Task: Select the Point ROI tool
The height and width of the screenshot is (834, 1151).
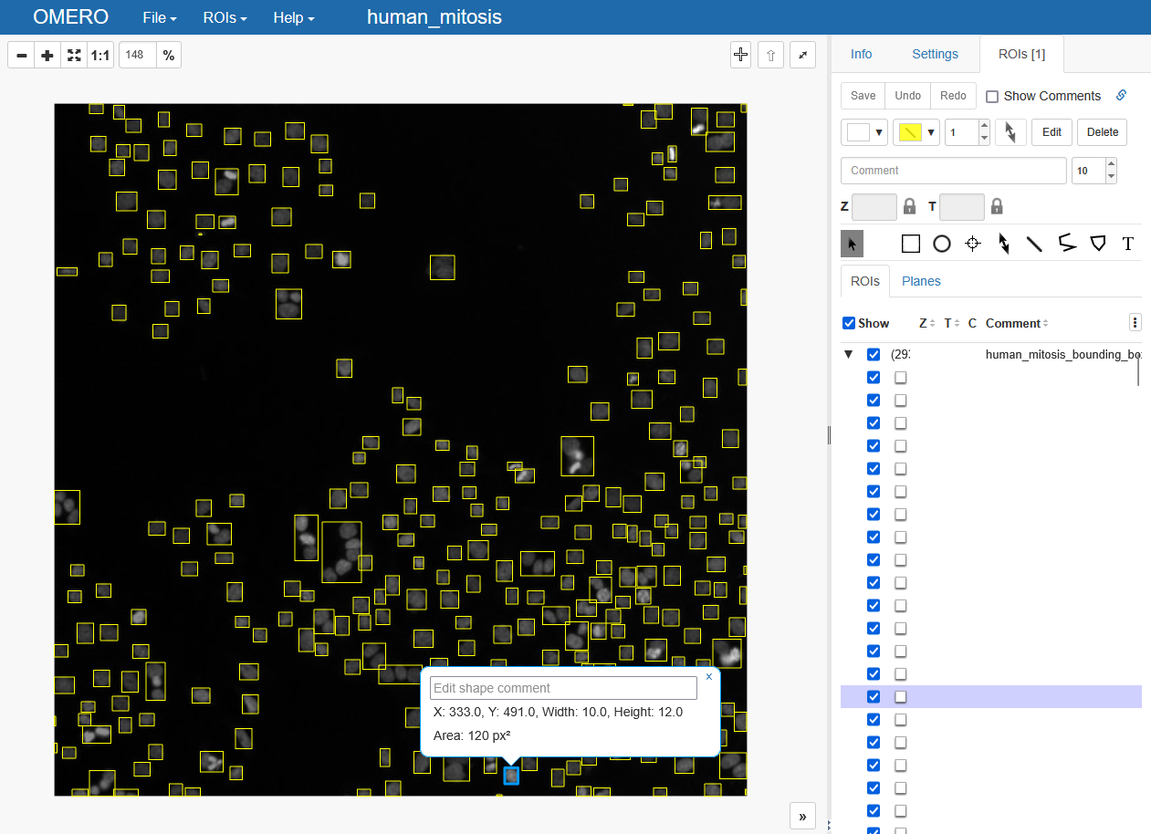Action: point(972,244)
